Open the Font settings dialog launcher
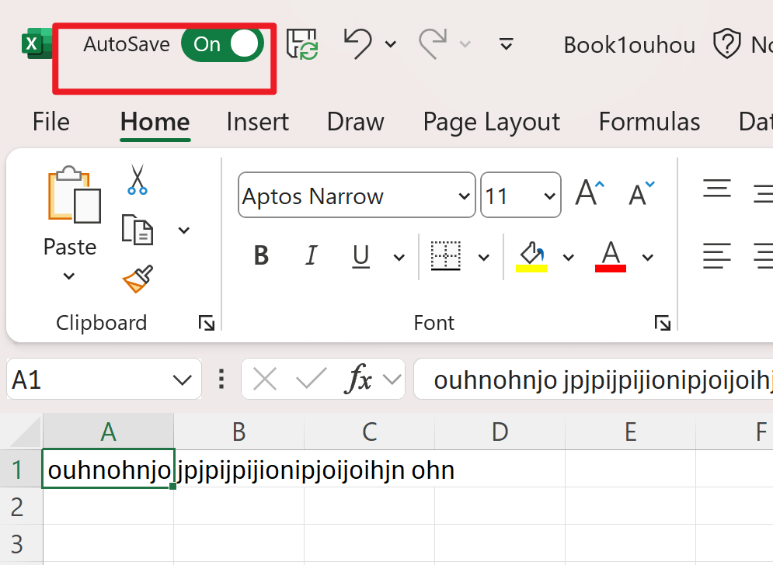 (x=662, y=323)
